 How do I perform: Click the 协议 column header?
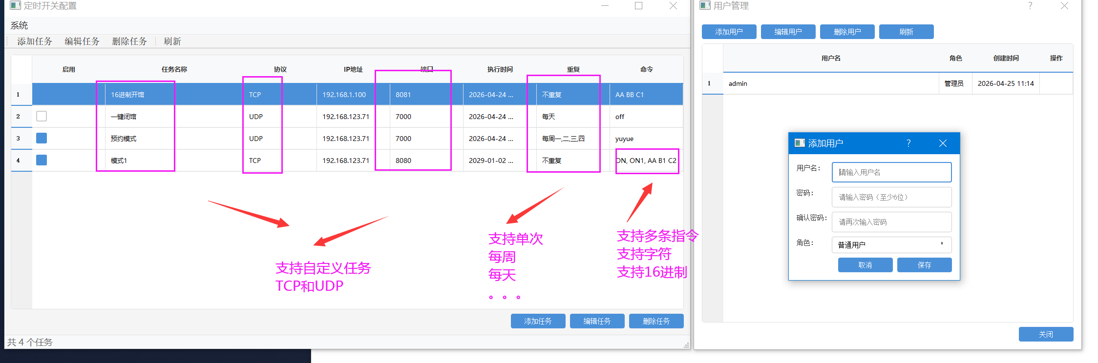click(x=280, y=69)
